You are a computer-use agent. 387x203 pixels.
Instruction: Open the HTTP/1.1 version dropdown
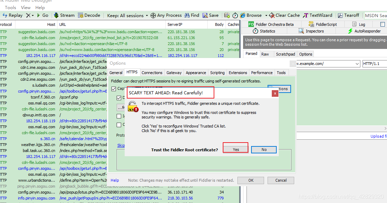click(x=375, y=64)
